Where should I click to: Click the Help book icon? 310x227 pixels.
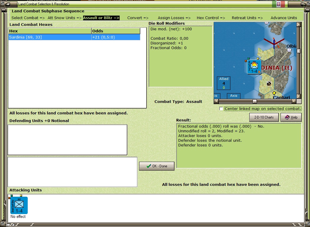287,117
